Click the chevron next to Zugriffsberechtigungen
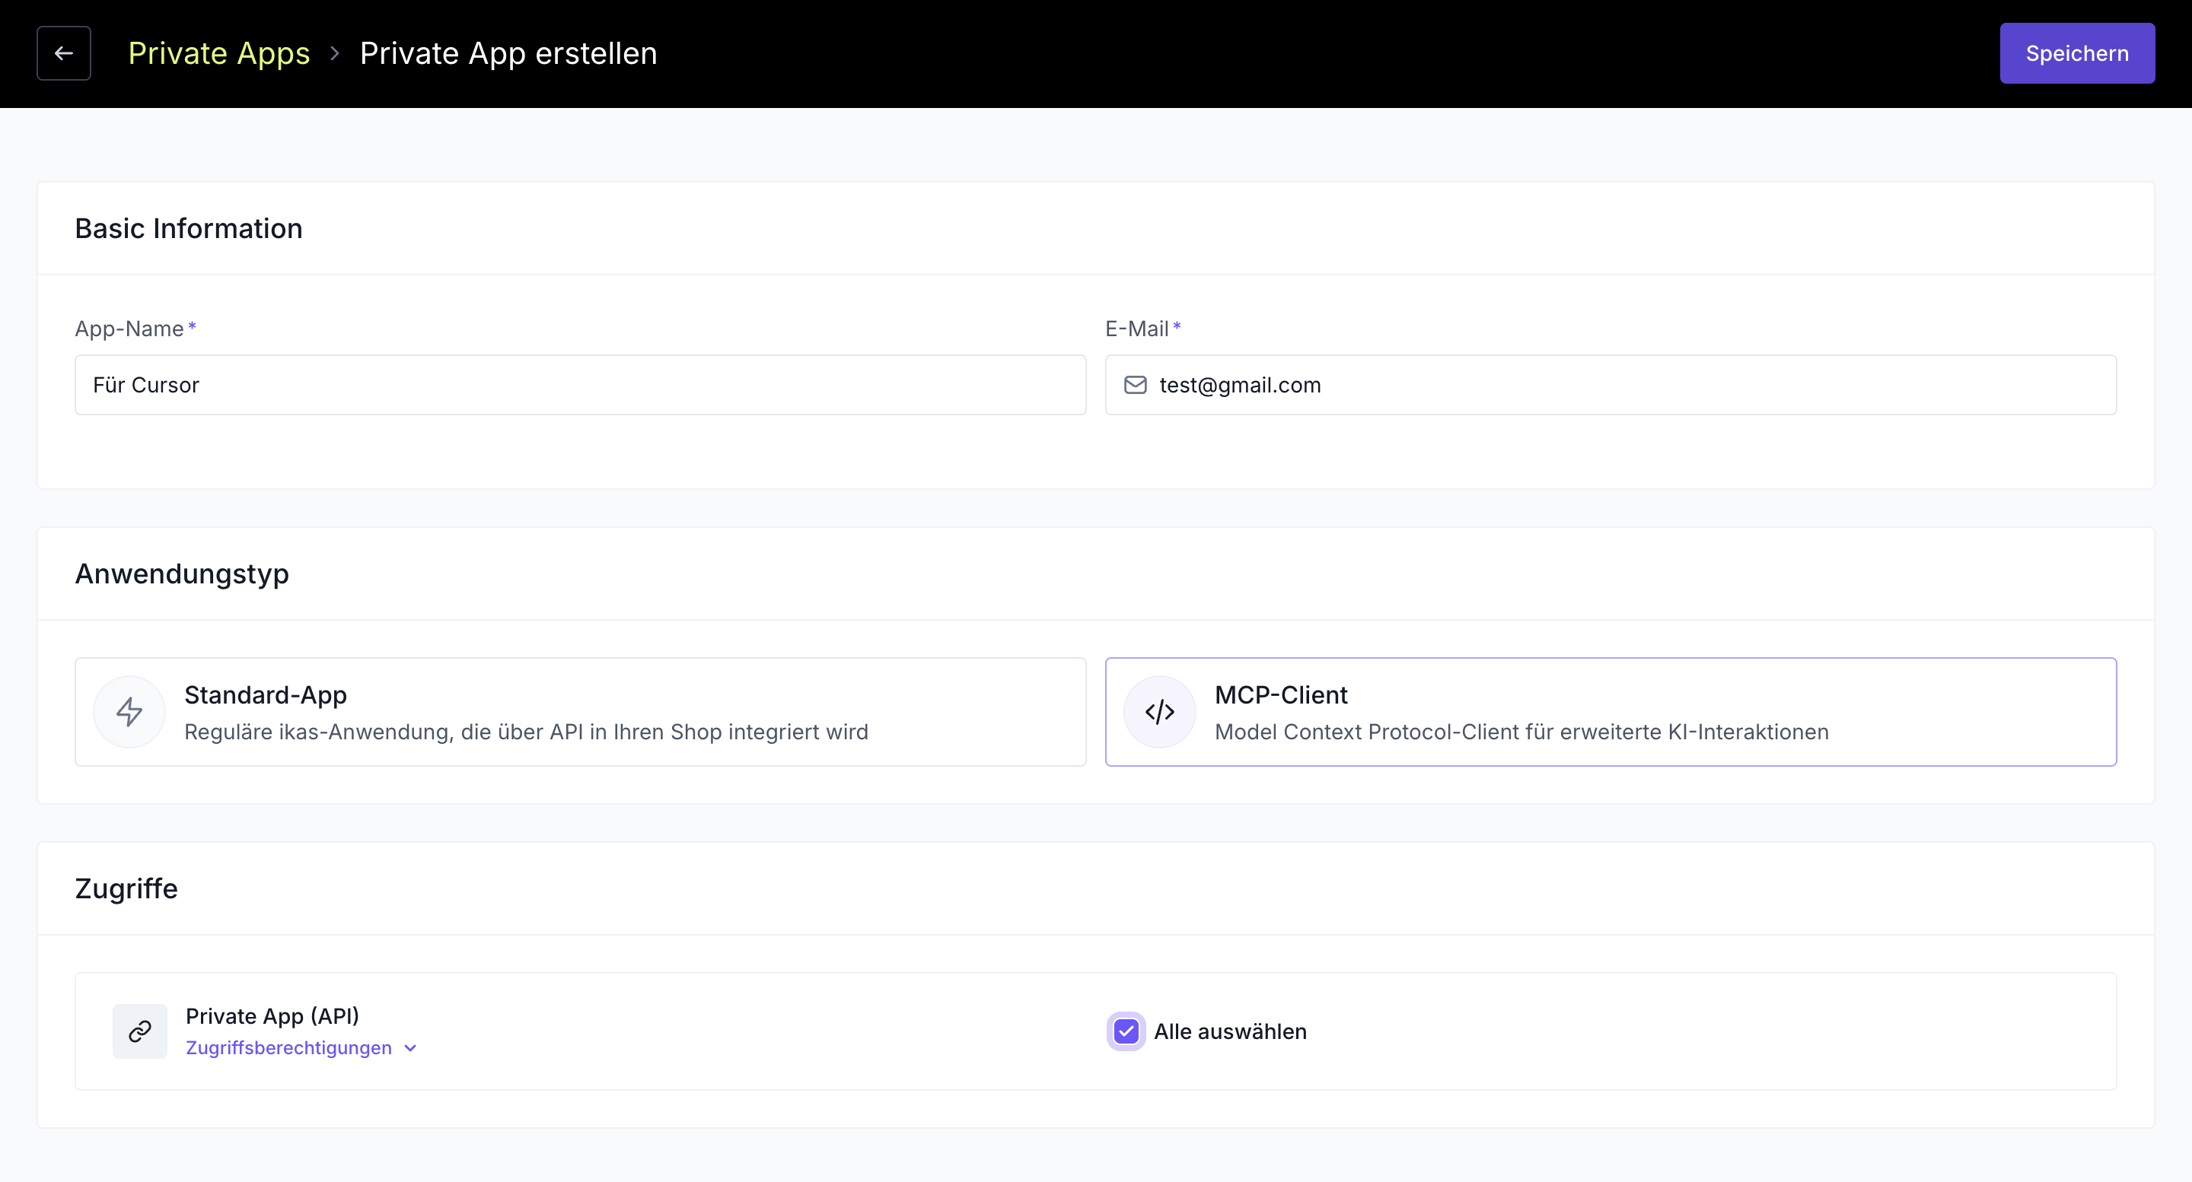The width and height of the screenshot is (2192, 1182). 410,1048
